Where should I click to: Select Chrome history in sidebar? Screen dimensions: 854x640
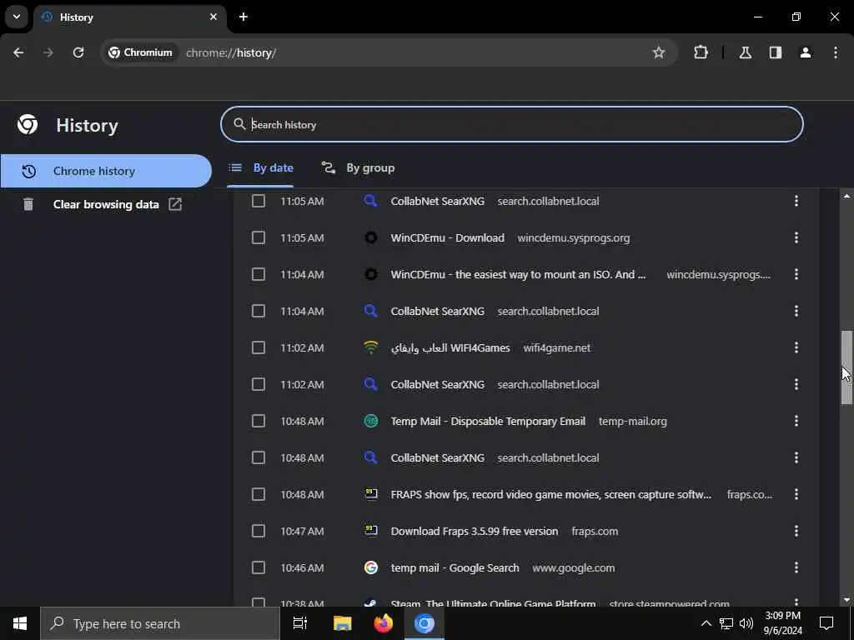106,171
